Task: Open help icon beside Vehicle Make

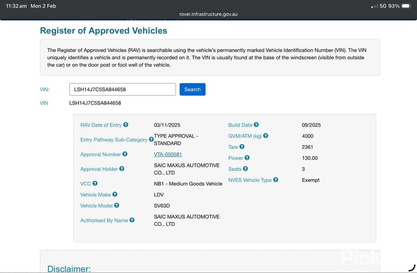Action: (115, 194)
